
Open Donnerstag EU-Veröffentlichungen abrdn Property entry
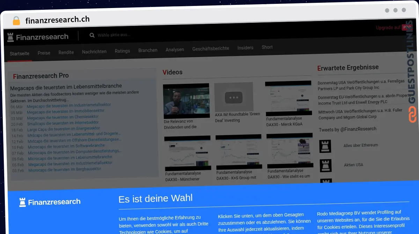pos(363,100)
